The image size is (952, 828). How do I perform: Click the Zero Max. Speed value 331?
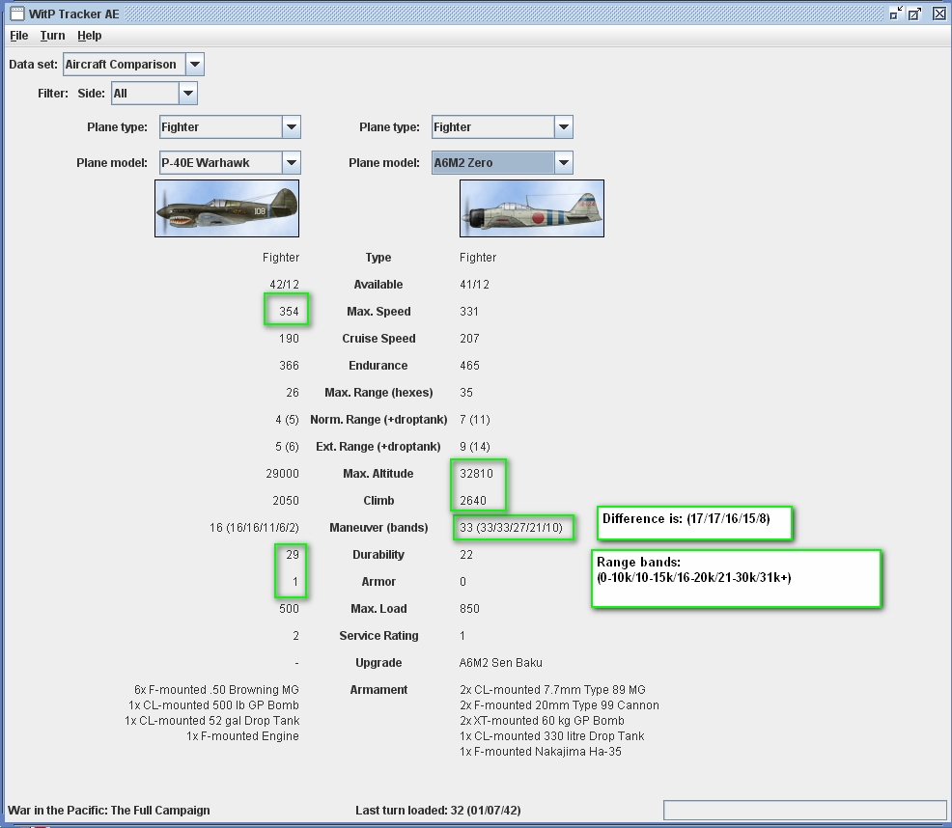tap(469, 312)
